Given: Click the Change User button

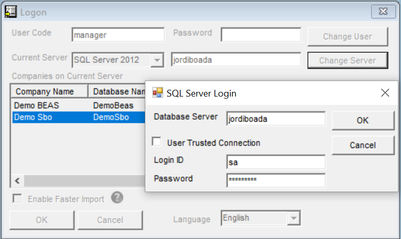Looking at the screenshot, I should 348,37.
